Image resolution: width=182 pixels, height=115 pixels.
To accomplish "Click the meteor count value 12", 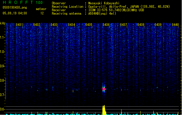I will click(42, 13).
